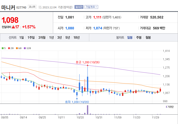The image size is (178, 124).
Task: Click the green 5-day moving average swatch
Action: click(x=3, y=48)
